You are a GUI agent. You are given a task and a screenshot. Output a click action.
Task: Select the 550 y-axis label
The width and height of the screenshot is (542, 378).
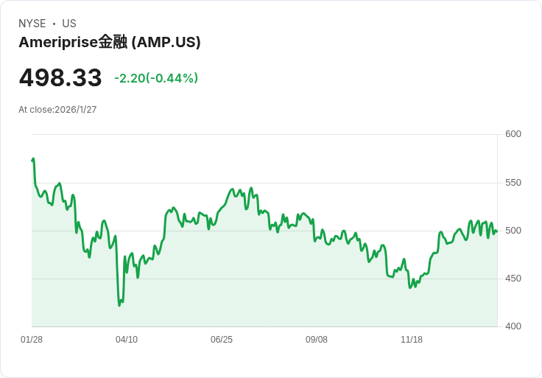point(513,183)
